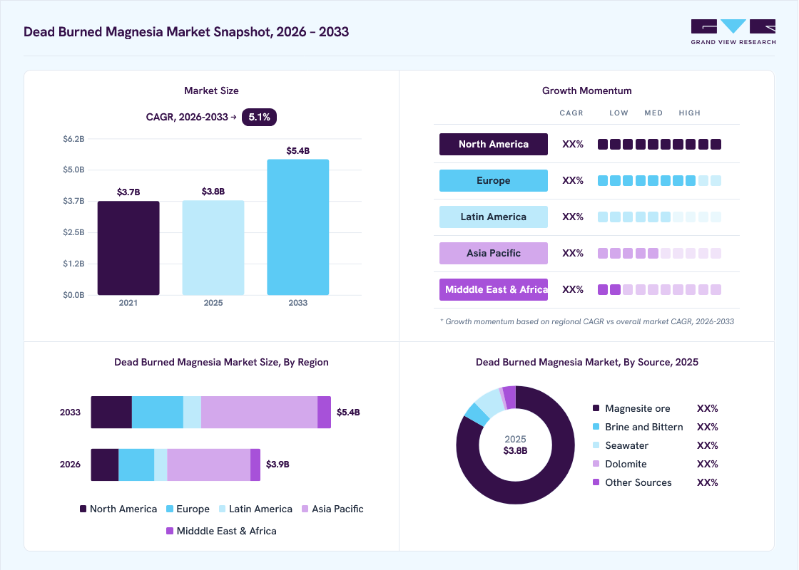Image resolution: width=799 pixels, height=570 pixels.
Task: Click the $3.7B label above 2021 bar
Action: (128, 192)
